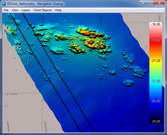Screen dimensions: 167x135
Task: Open the View menu
Action: tap(15, 10)
